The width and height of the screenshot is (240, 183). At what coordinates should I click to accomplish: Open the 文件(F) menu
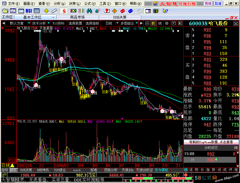(14, 3)
